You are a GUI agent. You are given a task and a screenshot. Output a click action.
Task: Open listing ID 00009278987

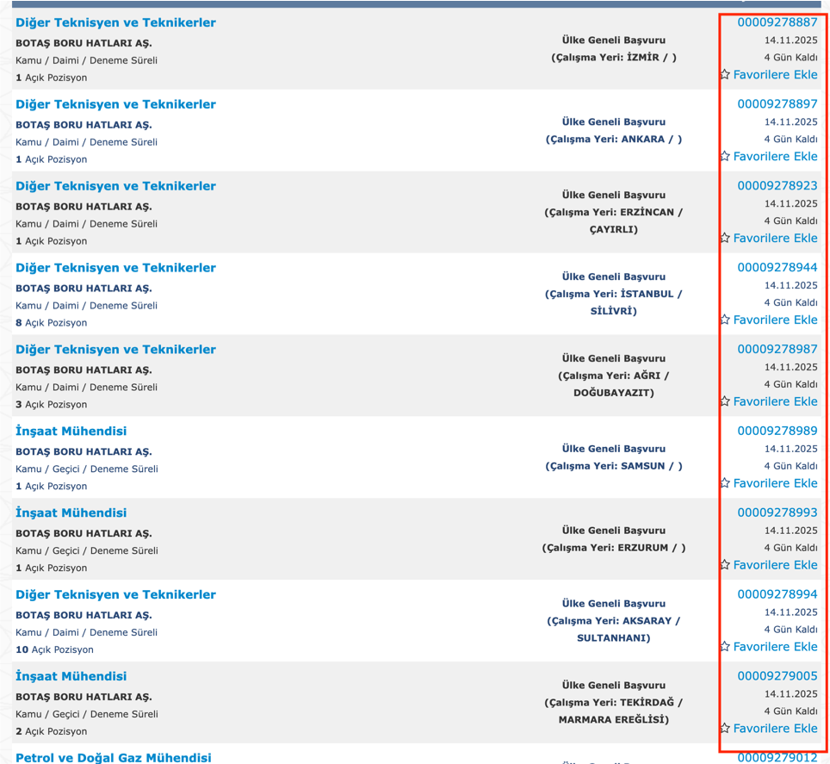click(777, 350)
